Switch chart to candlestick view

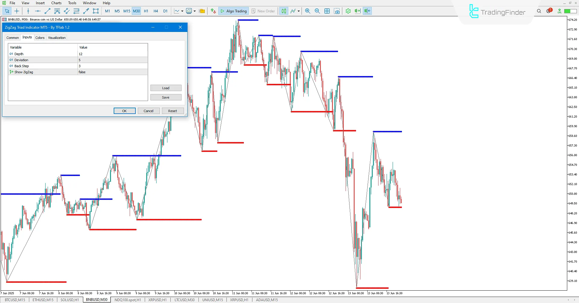[x=283, y=11]
